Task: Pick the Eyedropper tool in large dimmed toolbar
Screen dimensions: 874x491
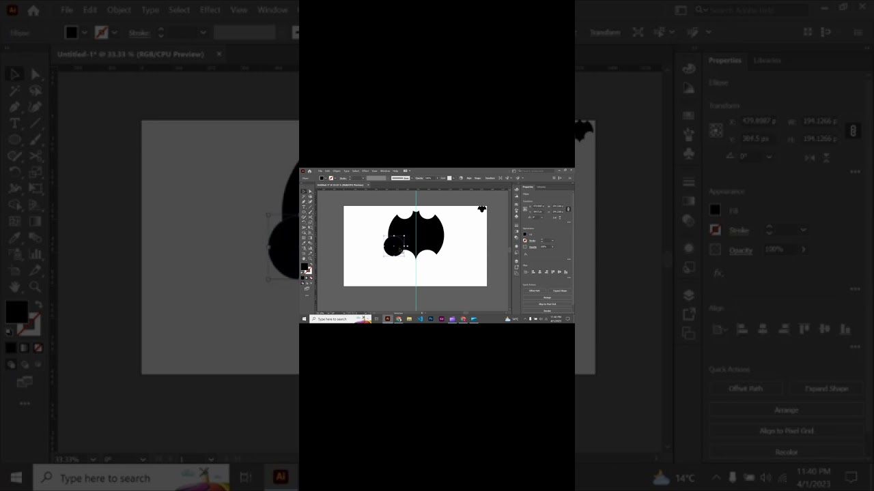Action: [14, 237]
